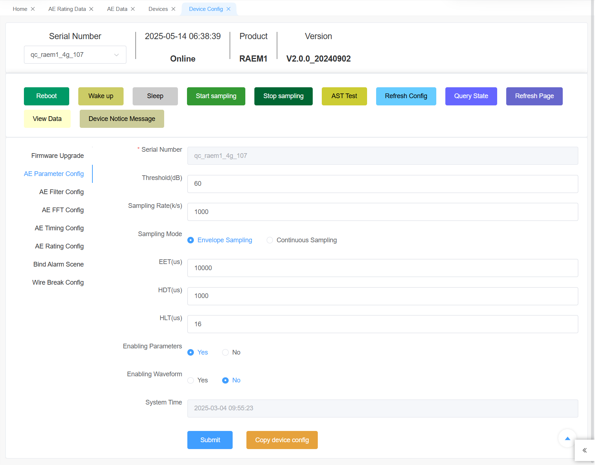Select Continuous Sampling mode
The image size is (595, 465).
(270, 240)
